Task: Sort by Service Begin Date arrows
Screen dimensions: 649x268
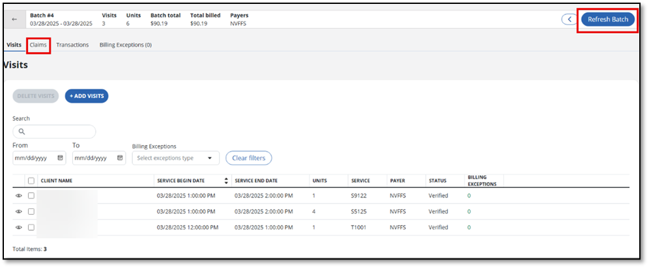Action: [x=226, y=181]
